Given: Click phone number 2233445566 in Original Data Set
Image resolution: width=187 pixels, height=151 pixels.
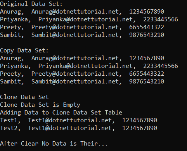Looking at the screenshot, I should pyautogui.click(x=161, y=19).
